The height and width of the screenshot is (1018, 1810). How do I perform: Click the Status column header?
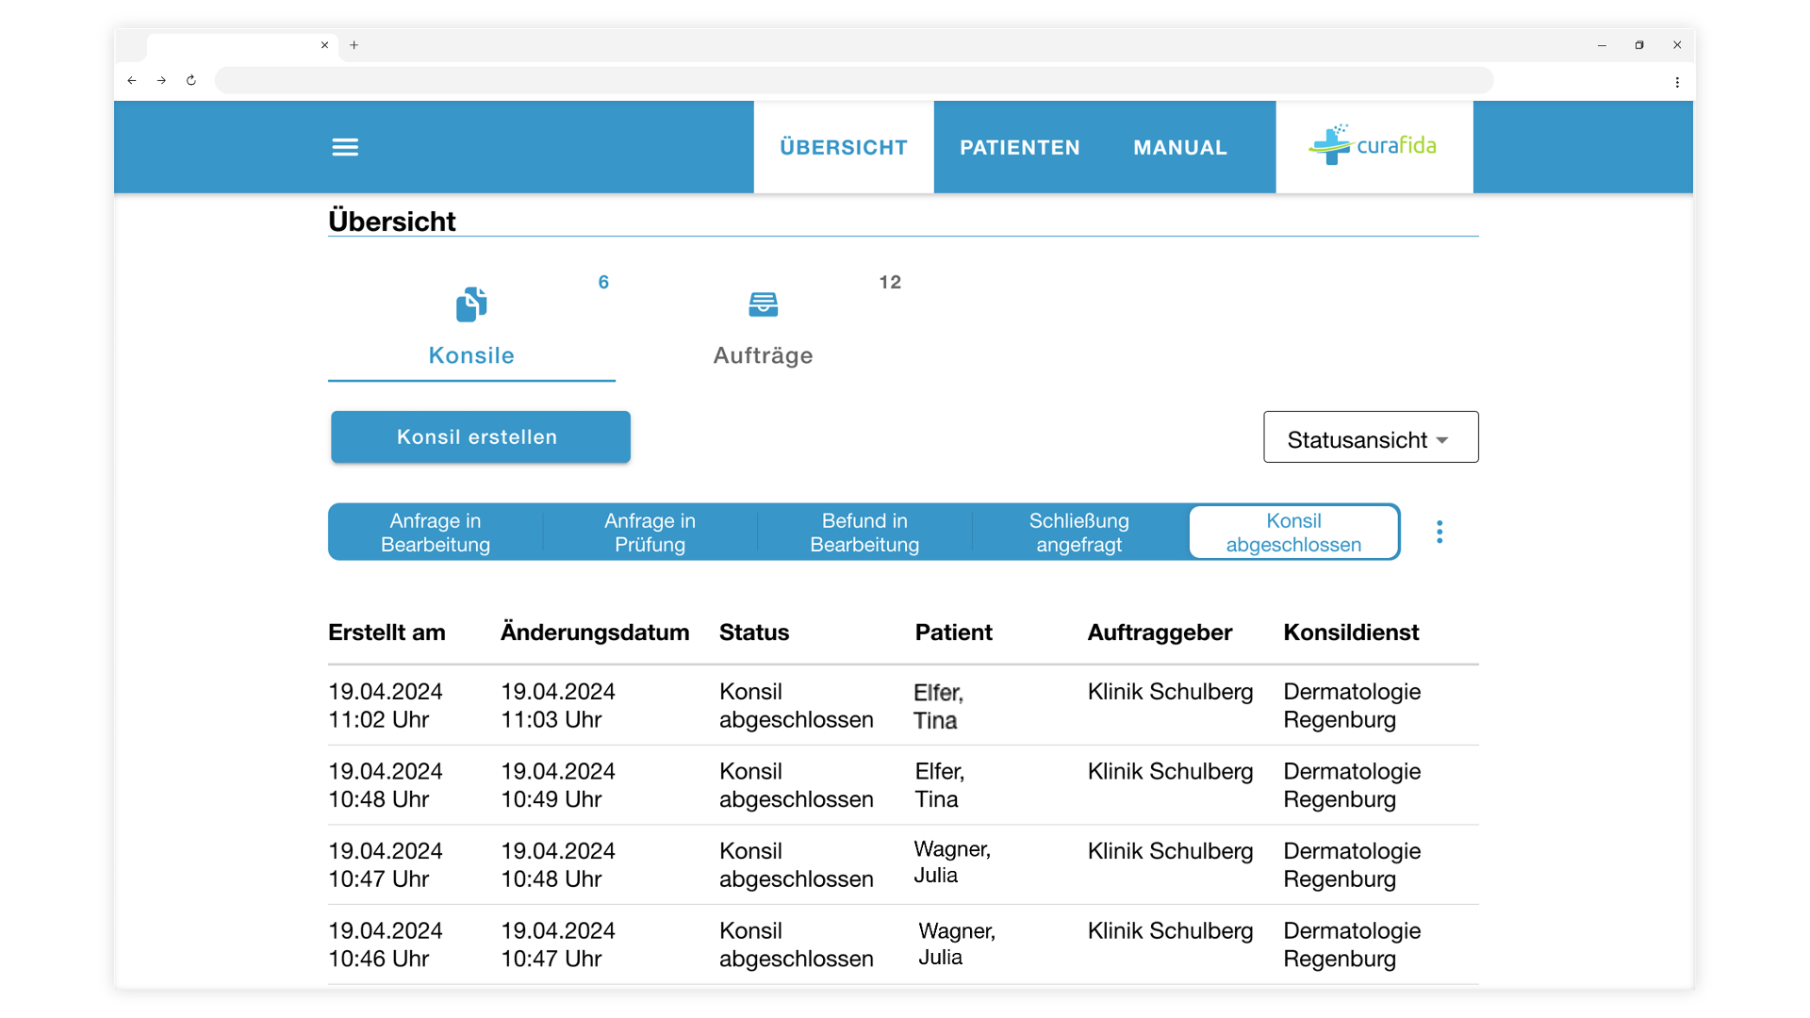[x=754, y=632]
